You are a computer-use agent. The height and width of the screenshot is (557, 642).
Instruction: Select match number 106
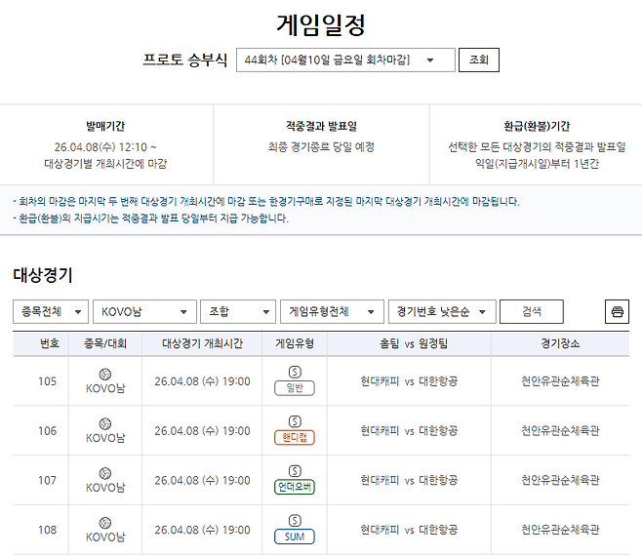click(48, 431)
